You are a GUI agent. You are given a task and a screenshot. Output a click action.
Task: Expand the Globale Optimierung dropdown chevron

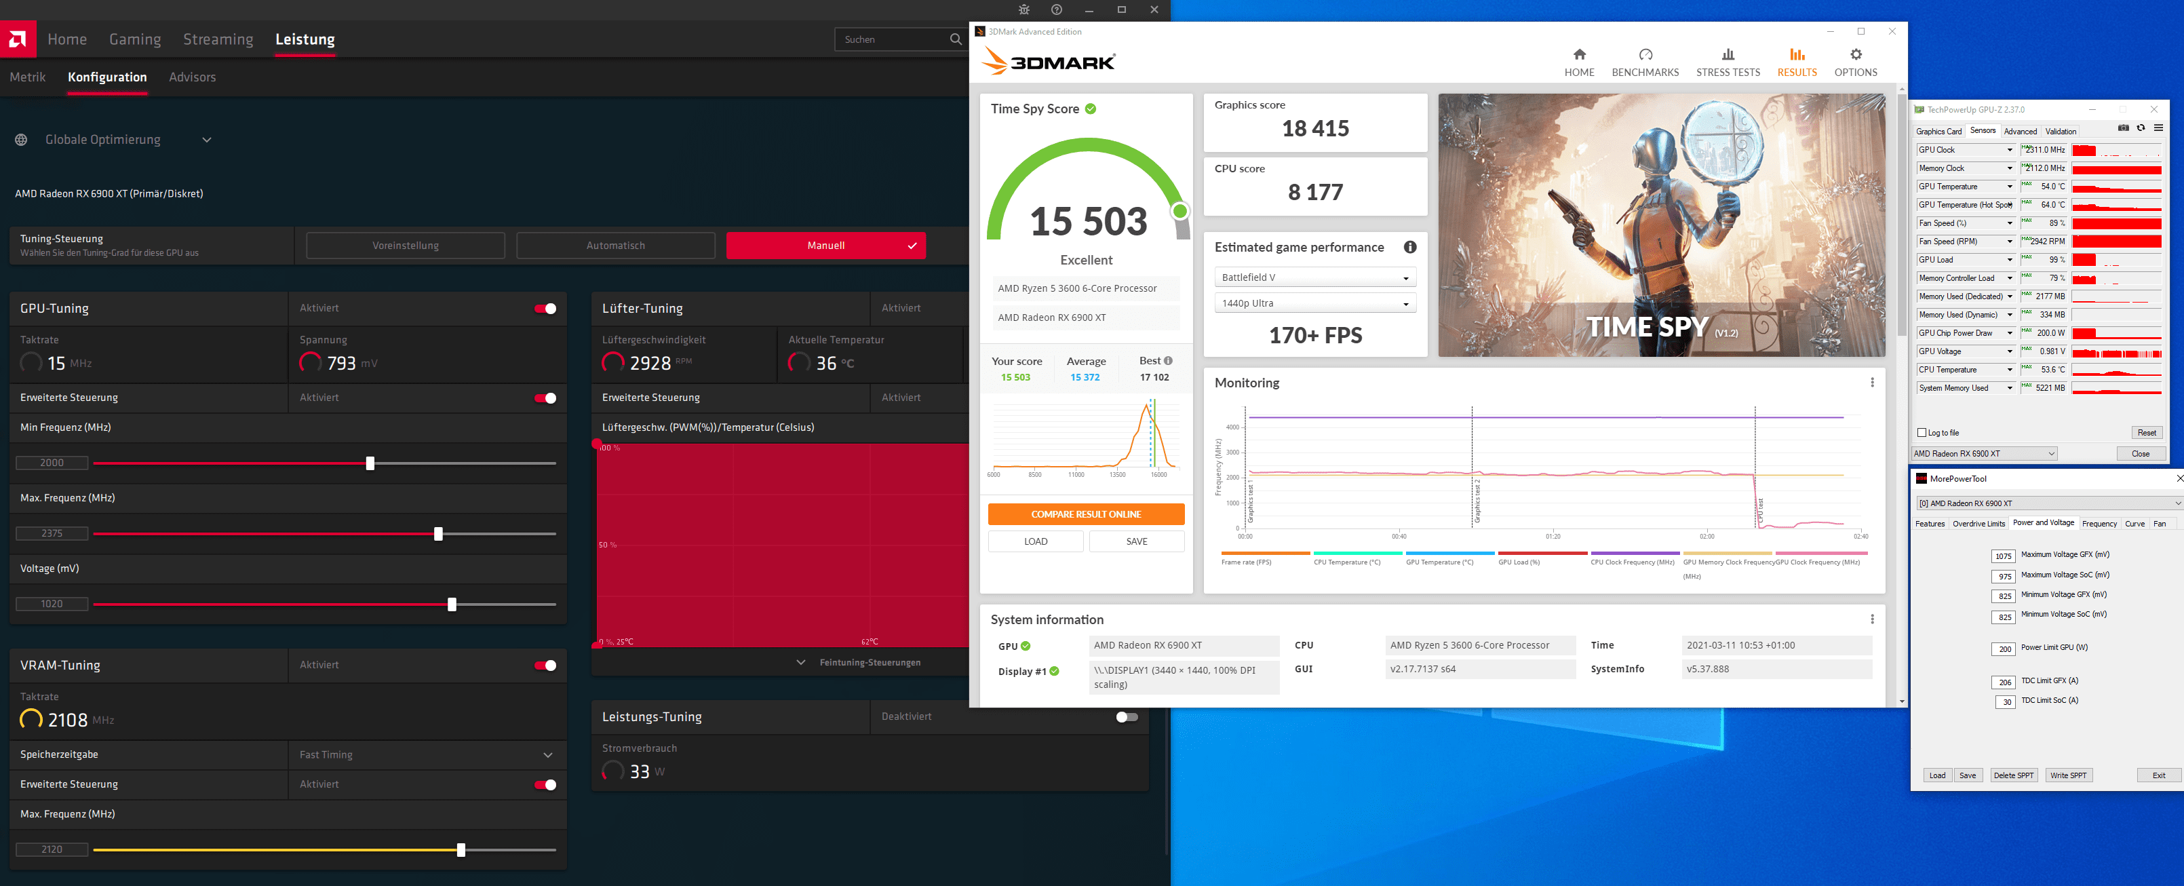[x=207, y=140]
